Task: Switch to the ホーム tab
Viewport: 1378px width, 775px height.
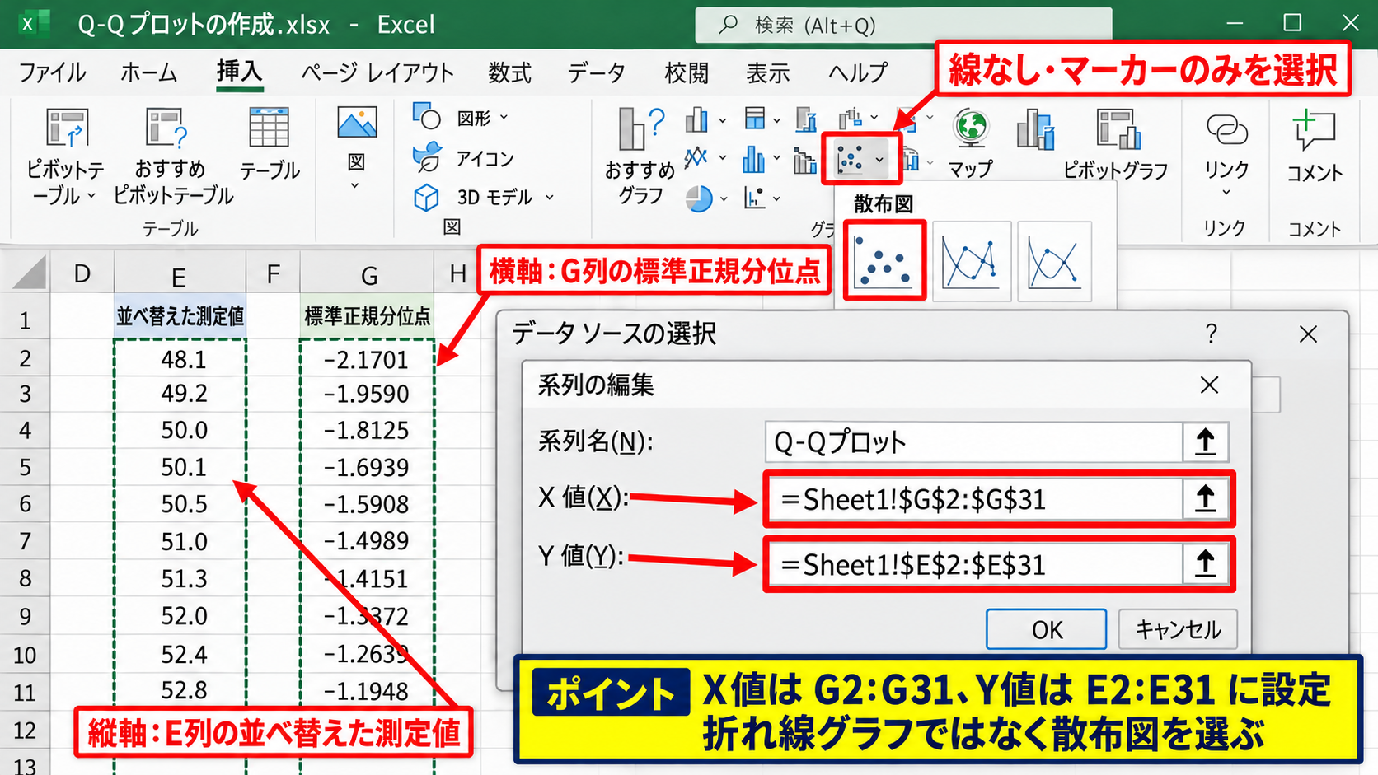Action: point(148,72)
